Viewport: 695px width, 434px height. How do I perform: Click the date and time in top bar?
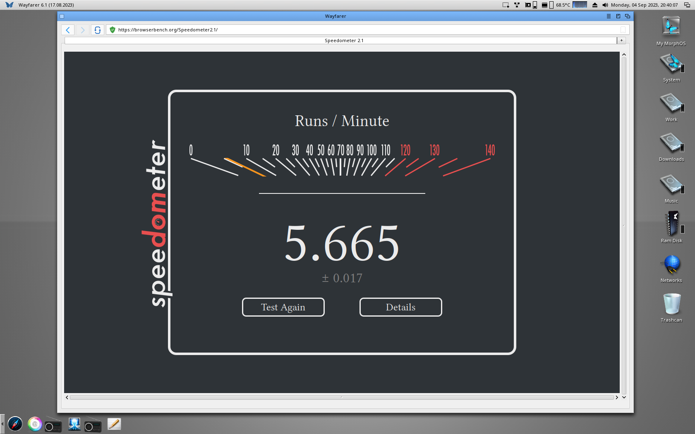644,5
